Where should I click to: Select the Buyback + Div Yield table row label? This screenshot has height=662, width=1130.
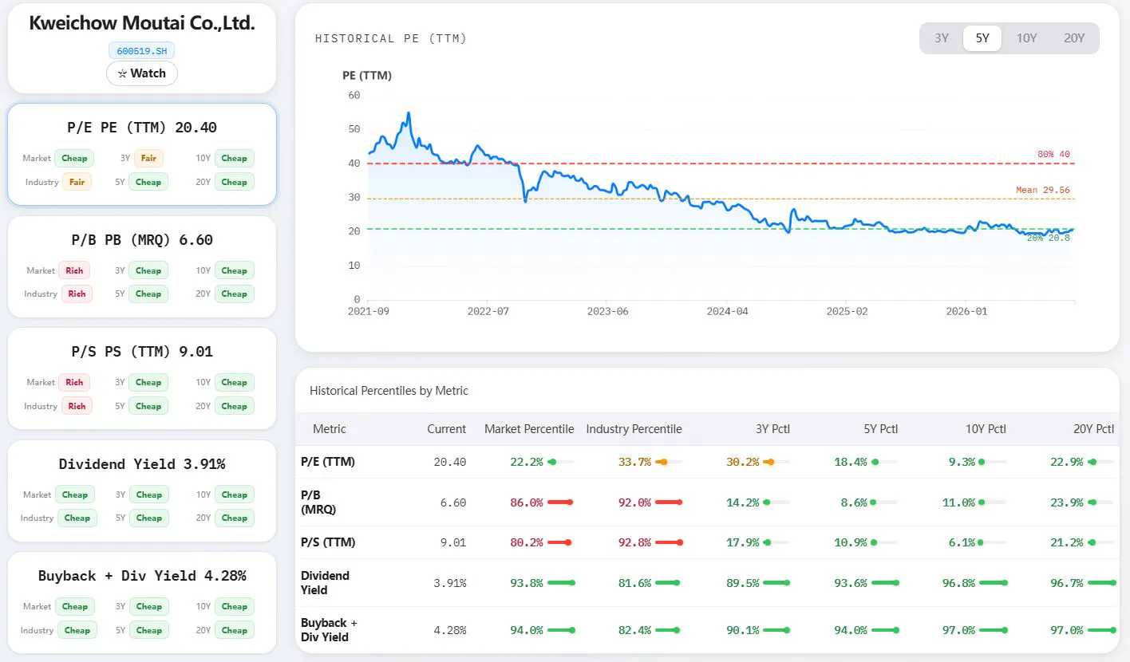point(329,630)
